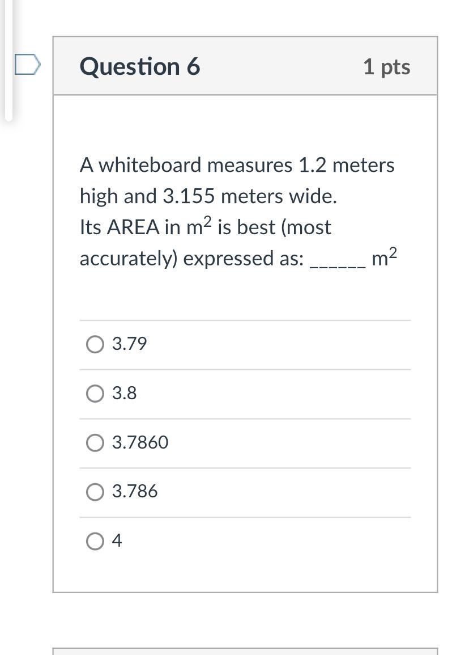Click the next question card below
The image size is (469, 655).
pos(245,651)
